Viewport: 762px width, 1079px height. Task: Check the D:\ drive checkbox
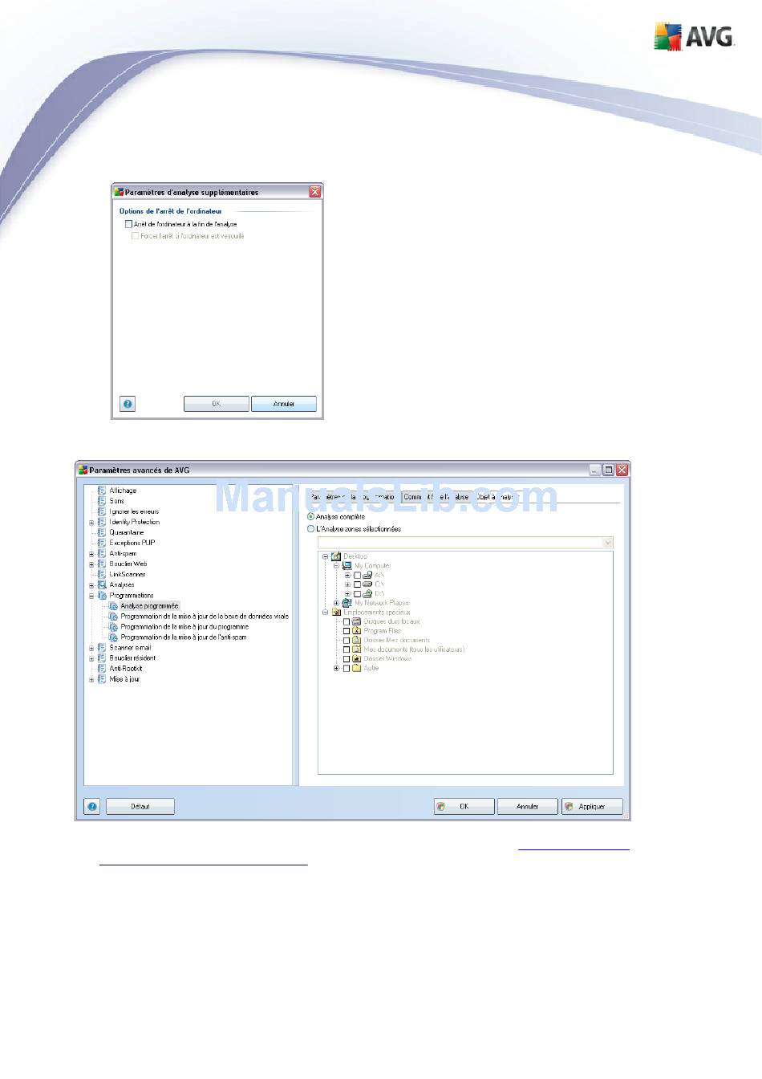358,594
